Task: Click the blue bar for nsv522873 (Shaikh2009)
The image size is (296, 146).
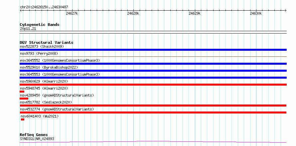Action: pos(153,50)
